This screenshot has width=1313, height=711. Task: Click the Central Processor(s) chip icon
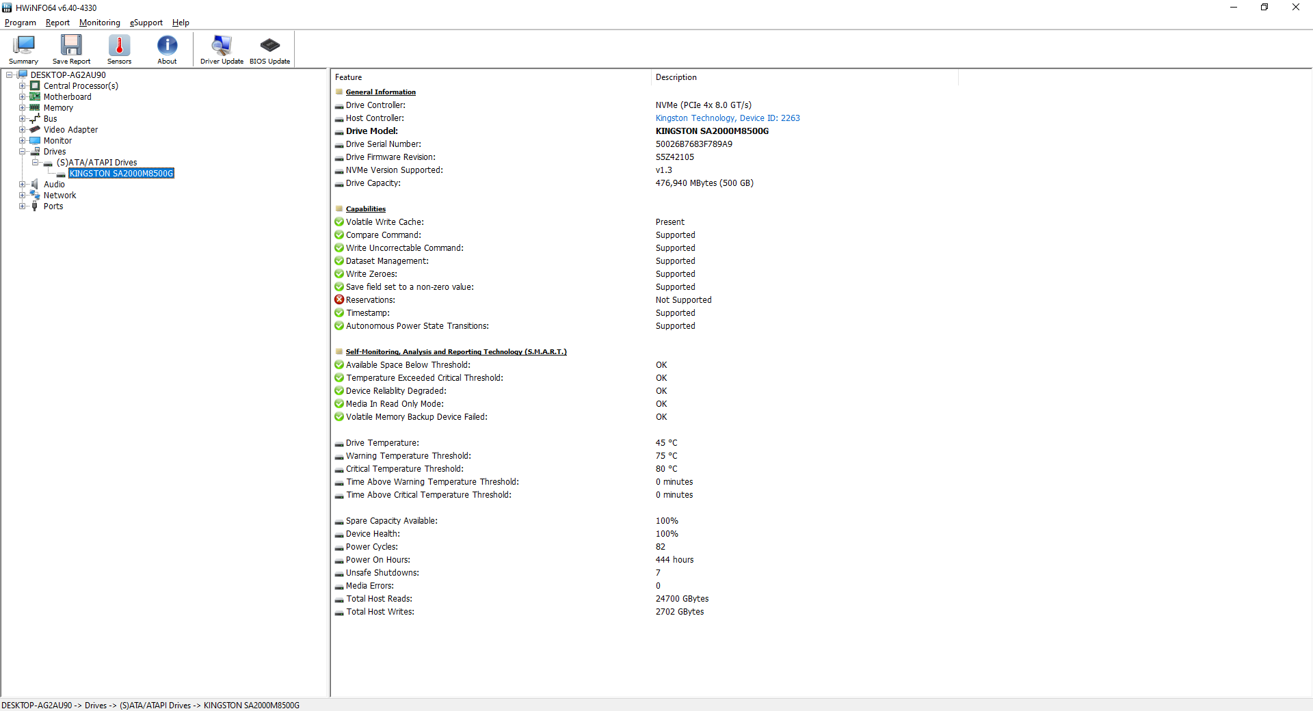(x=35, y=86)
